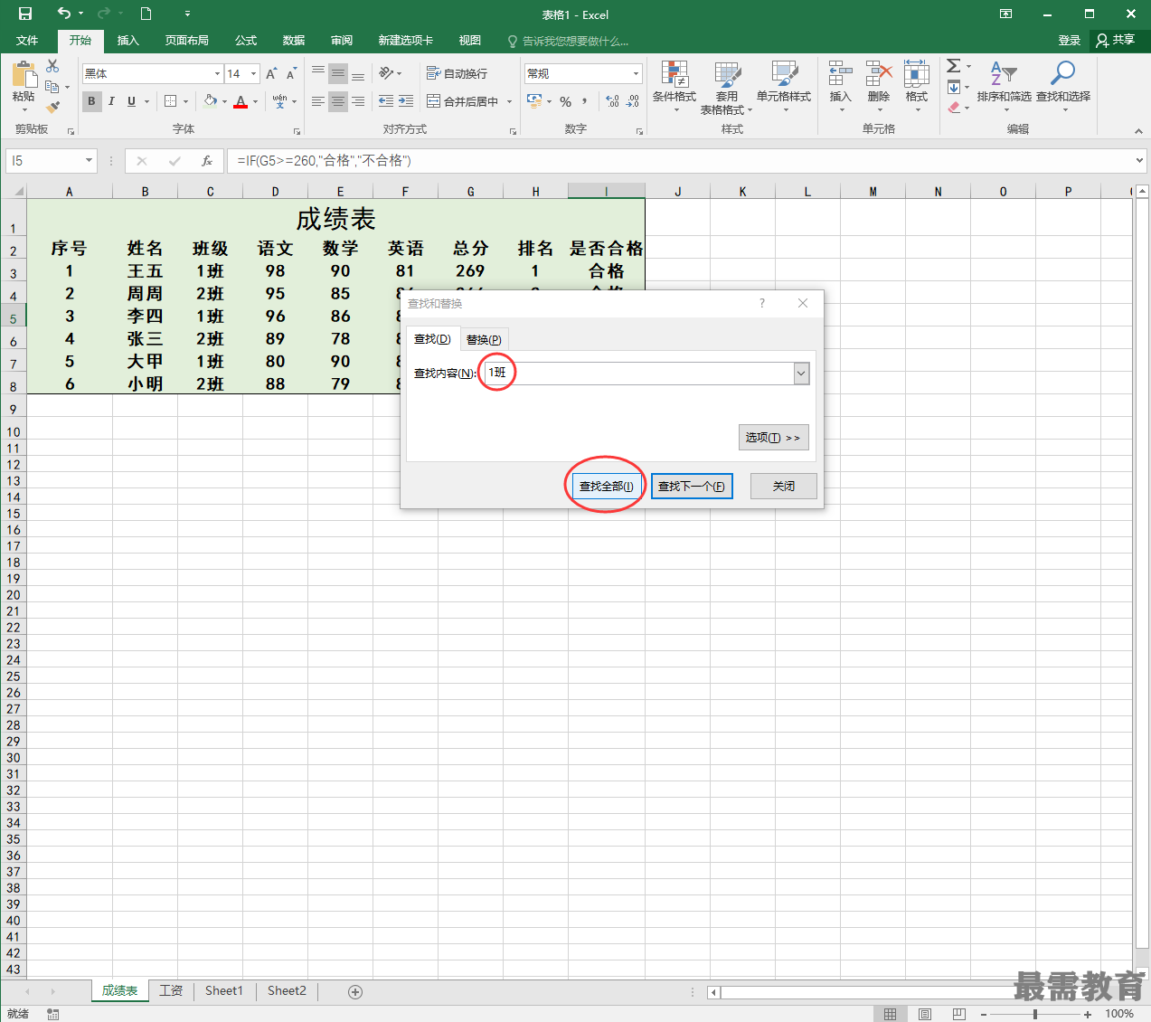This screenshot has width=1151, height=1022.
Task: Click the Paste (粘贴) clipboard icon
Action: coord(24,75)
